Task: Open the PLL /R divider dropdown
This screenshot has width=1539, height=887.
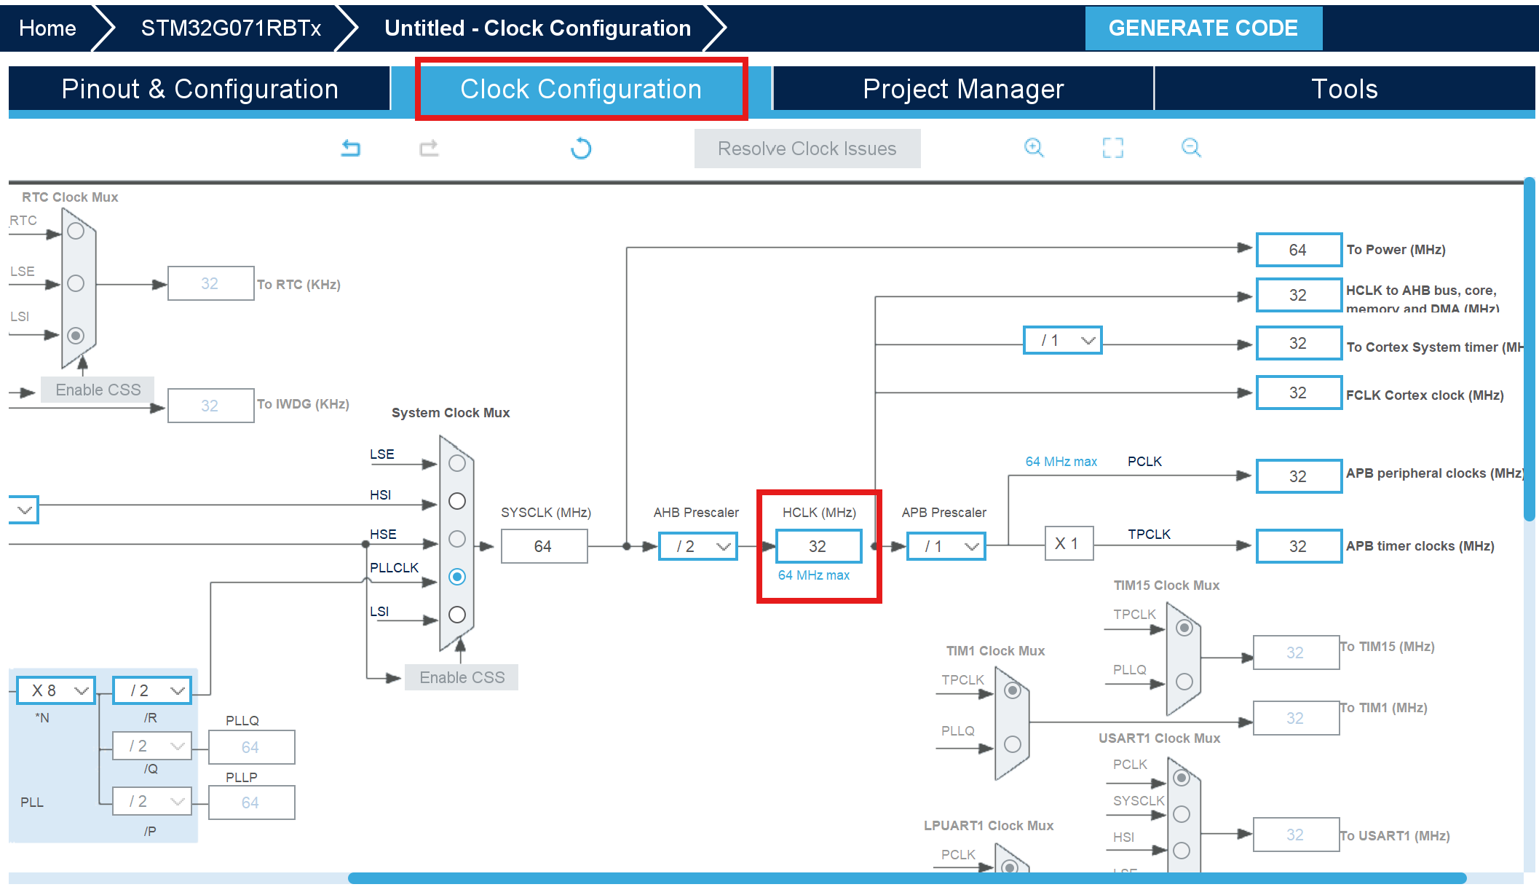Action: click(152, 690)
